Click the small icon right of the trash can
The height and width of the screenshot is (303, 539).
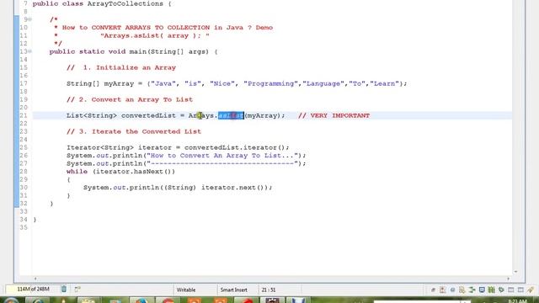pyautogui.click(x=77, y=290)
